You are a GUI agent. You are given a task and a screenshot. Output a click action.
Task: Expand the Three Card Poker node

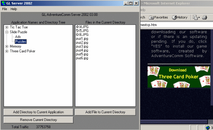pos(7,51)
